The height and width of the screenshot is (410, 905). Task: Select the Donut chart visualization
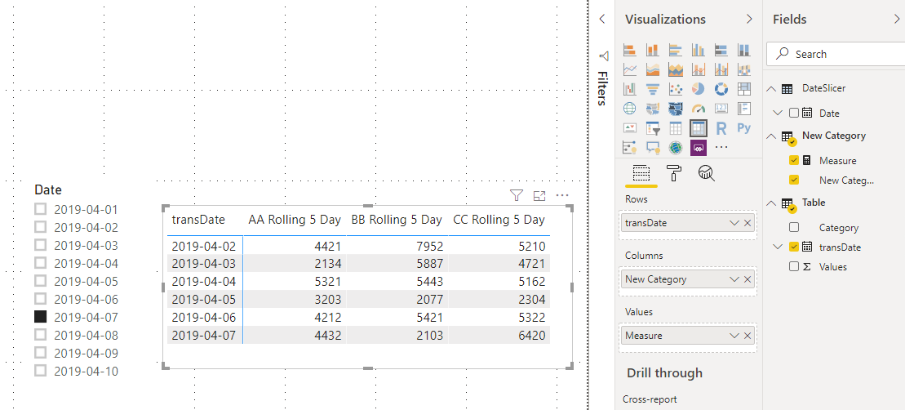[721, 89]
